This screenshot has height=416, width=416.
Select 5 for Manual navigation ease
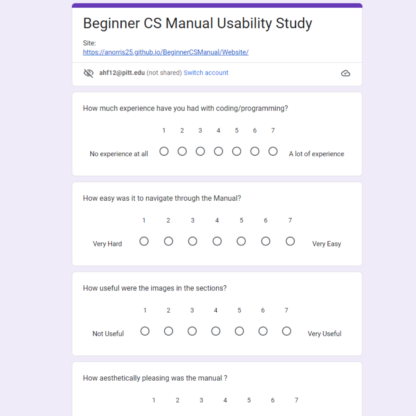click(241, 241)
